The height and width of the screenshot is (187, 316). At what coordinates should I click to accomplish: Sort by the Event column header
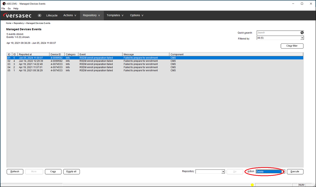[x=100, y=54]
